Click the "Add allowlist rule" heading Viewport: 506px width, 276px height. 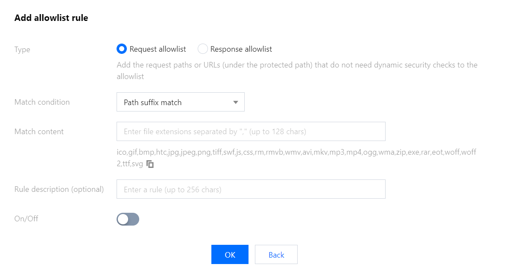click(x=51, y=18)
